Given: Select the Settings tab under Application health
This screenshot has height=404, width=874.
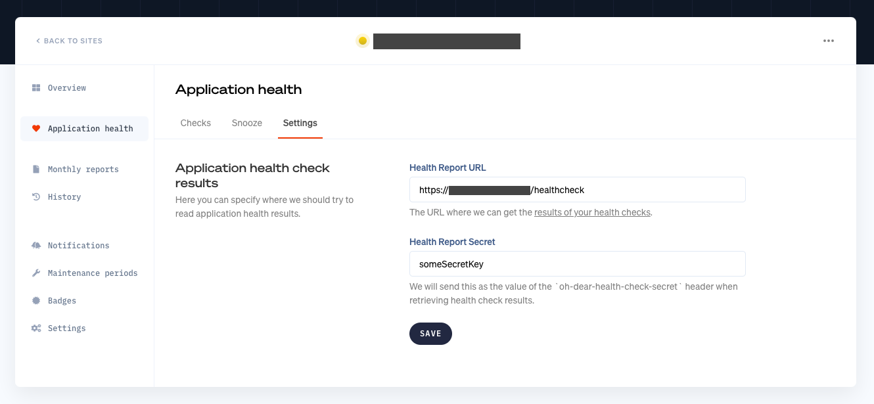Looking at the screenshot, I should (x=300, y=123).
